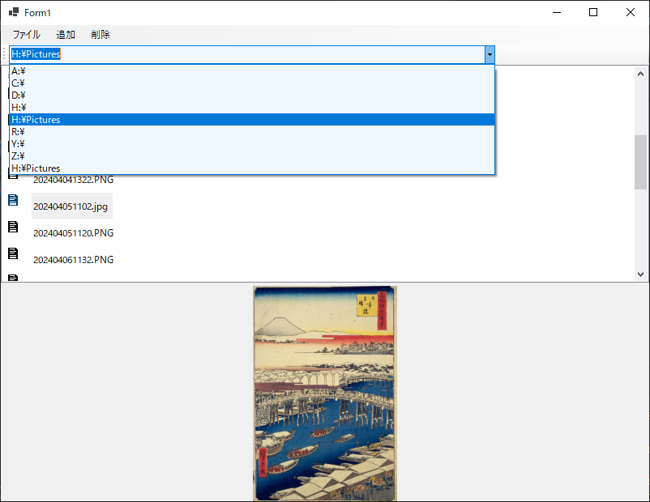The image size is (650, 502).
Task: Click the file list scrollbar thumb
Action: pyautogui.click(x=640, y=162)
